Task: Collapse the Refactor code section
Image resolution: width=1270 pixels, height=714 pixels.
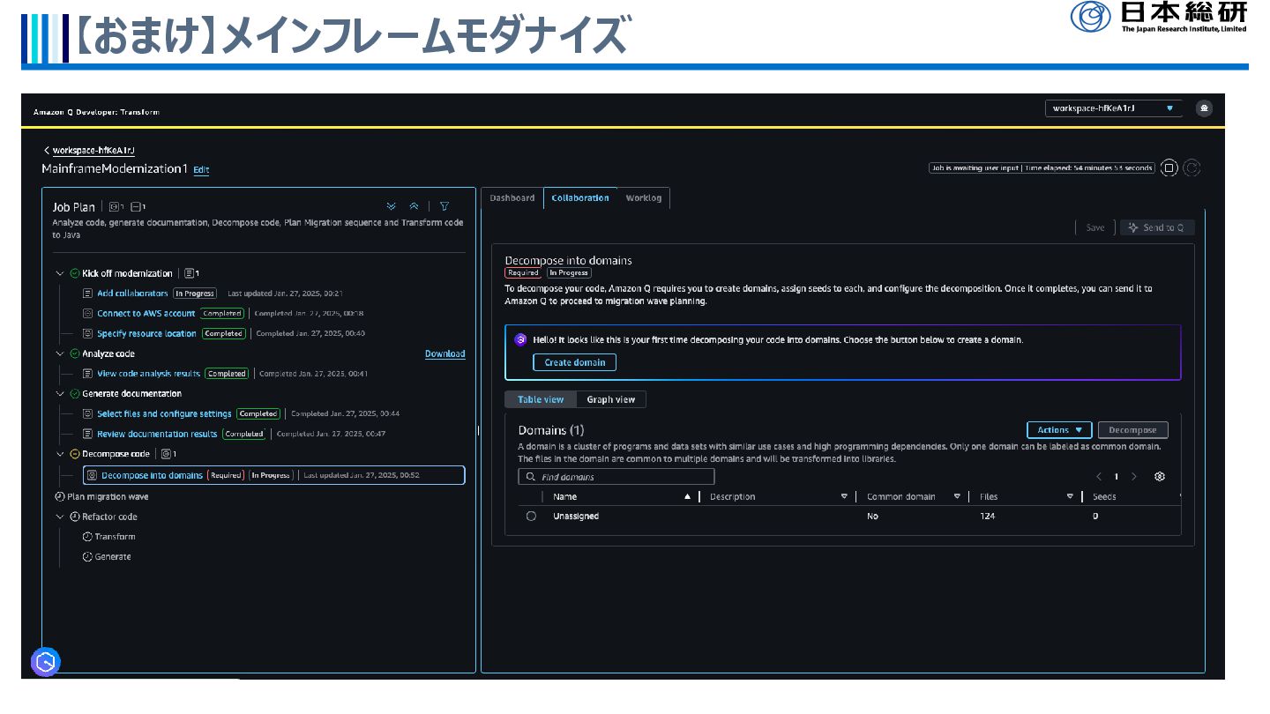Action: [x=60, y=517]
